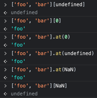Click the return arrow beside the last undefined result

5,94
